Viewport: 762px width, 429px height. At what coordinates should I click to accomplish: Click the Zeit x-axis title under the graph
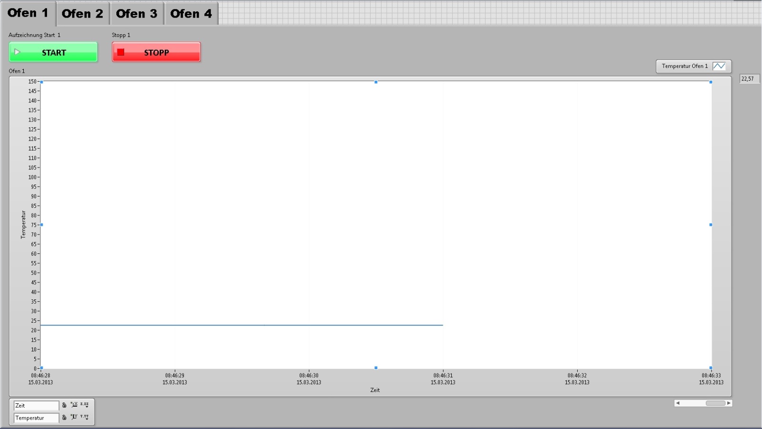point(375,390)
